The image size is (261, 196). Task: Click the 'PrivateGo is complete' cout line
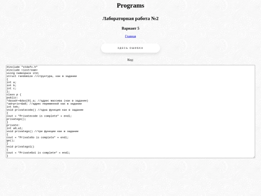coord(38,137)
